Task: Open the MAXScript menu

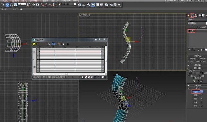Action: point(65,1)
